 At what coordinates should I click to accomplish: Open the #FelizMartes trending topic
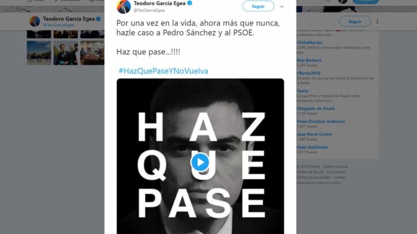click(x=309, y=43)
